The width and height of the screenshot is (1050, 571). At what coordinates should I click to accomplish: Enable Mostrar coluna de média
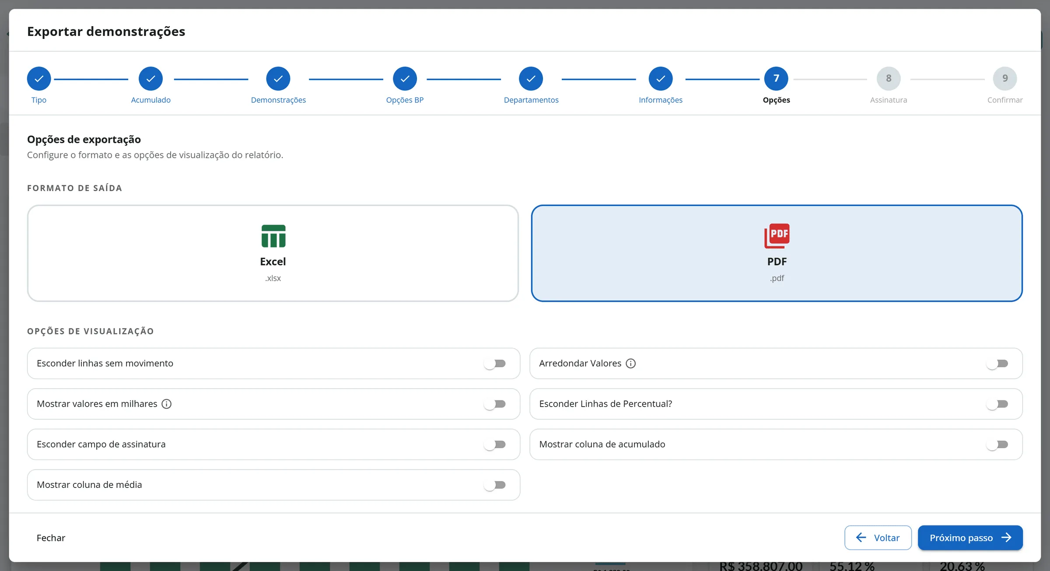(495, 485)
